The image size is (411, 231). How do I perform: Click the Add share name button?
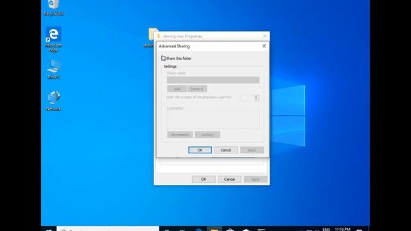pos(177,89)
